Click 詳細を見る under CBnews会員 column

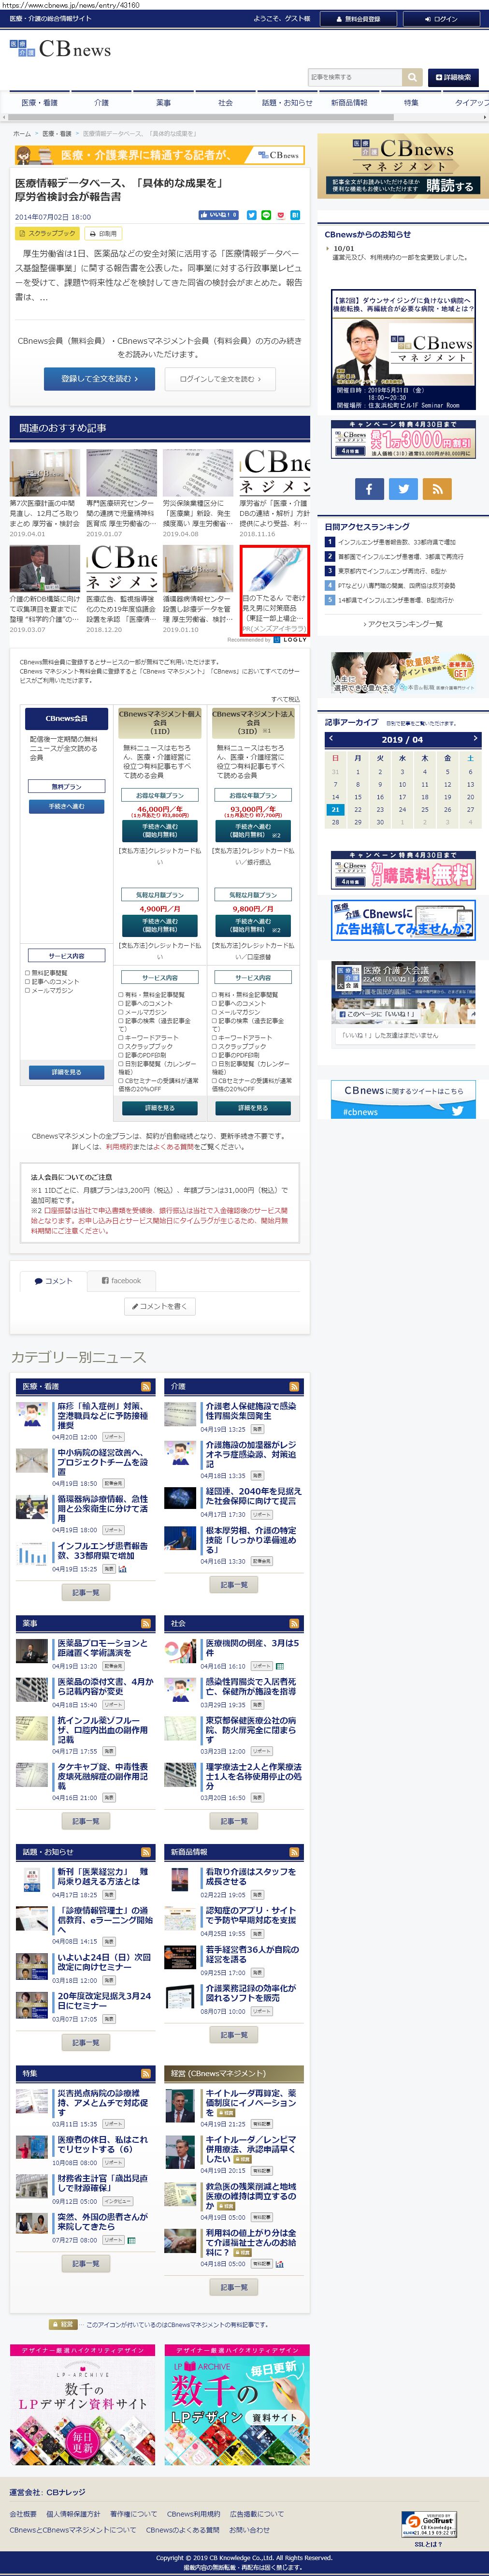coord(66,1072)
